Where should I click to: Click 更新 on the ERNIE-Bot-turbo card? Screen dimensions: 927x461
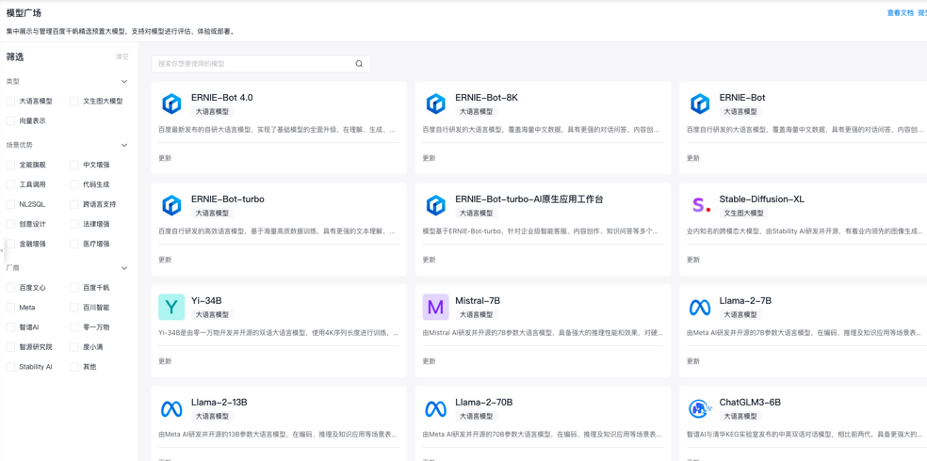[164, 260]
